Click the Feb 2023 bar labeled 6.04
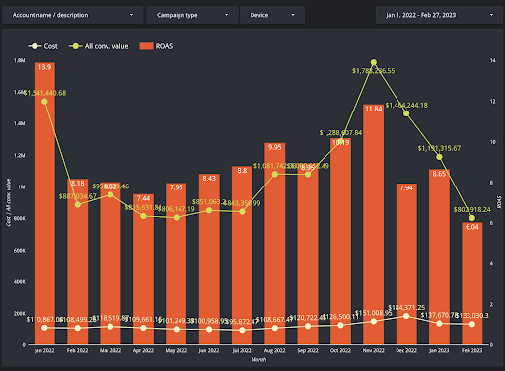The height and width of the screenshot is (371, 505). [472, 283]
